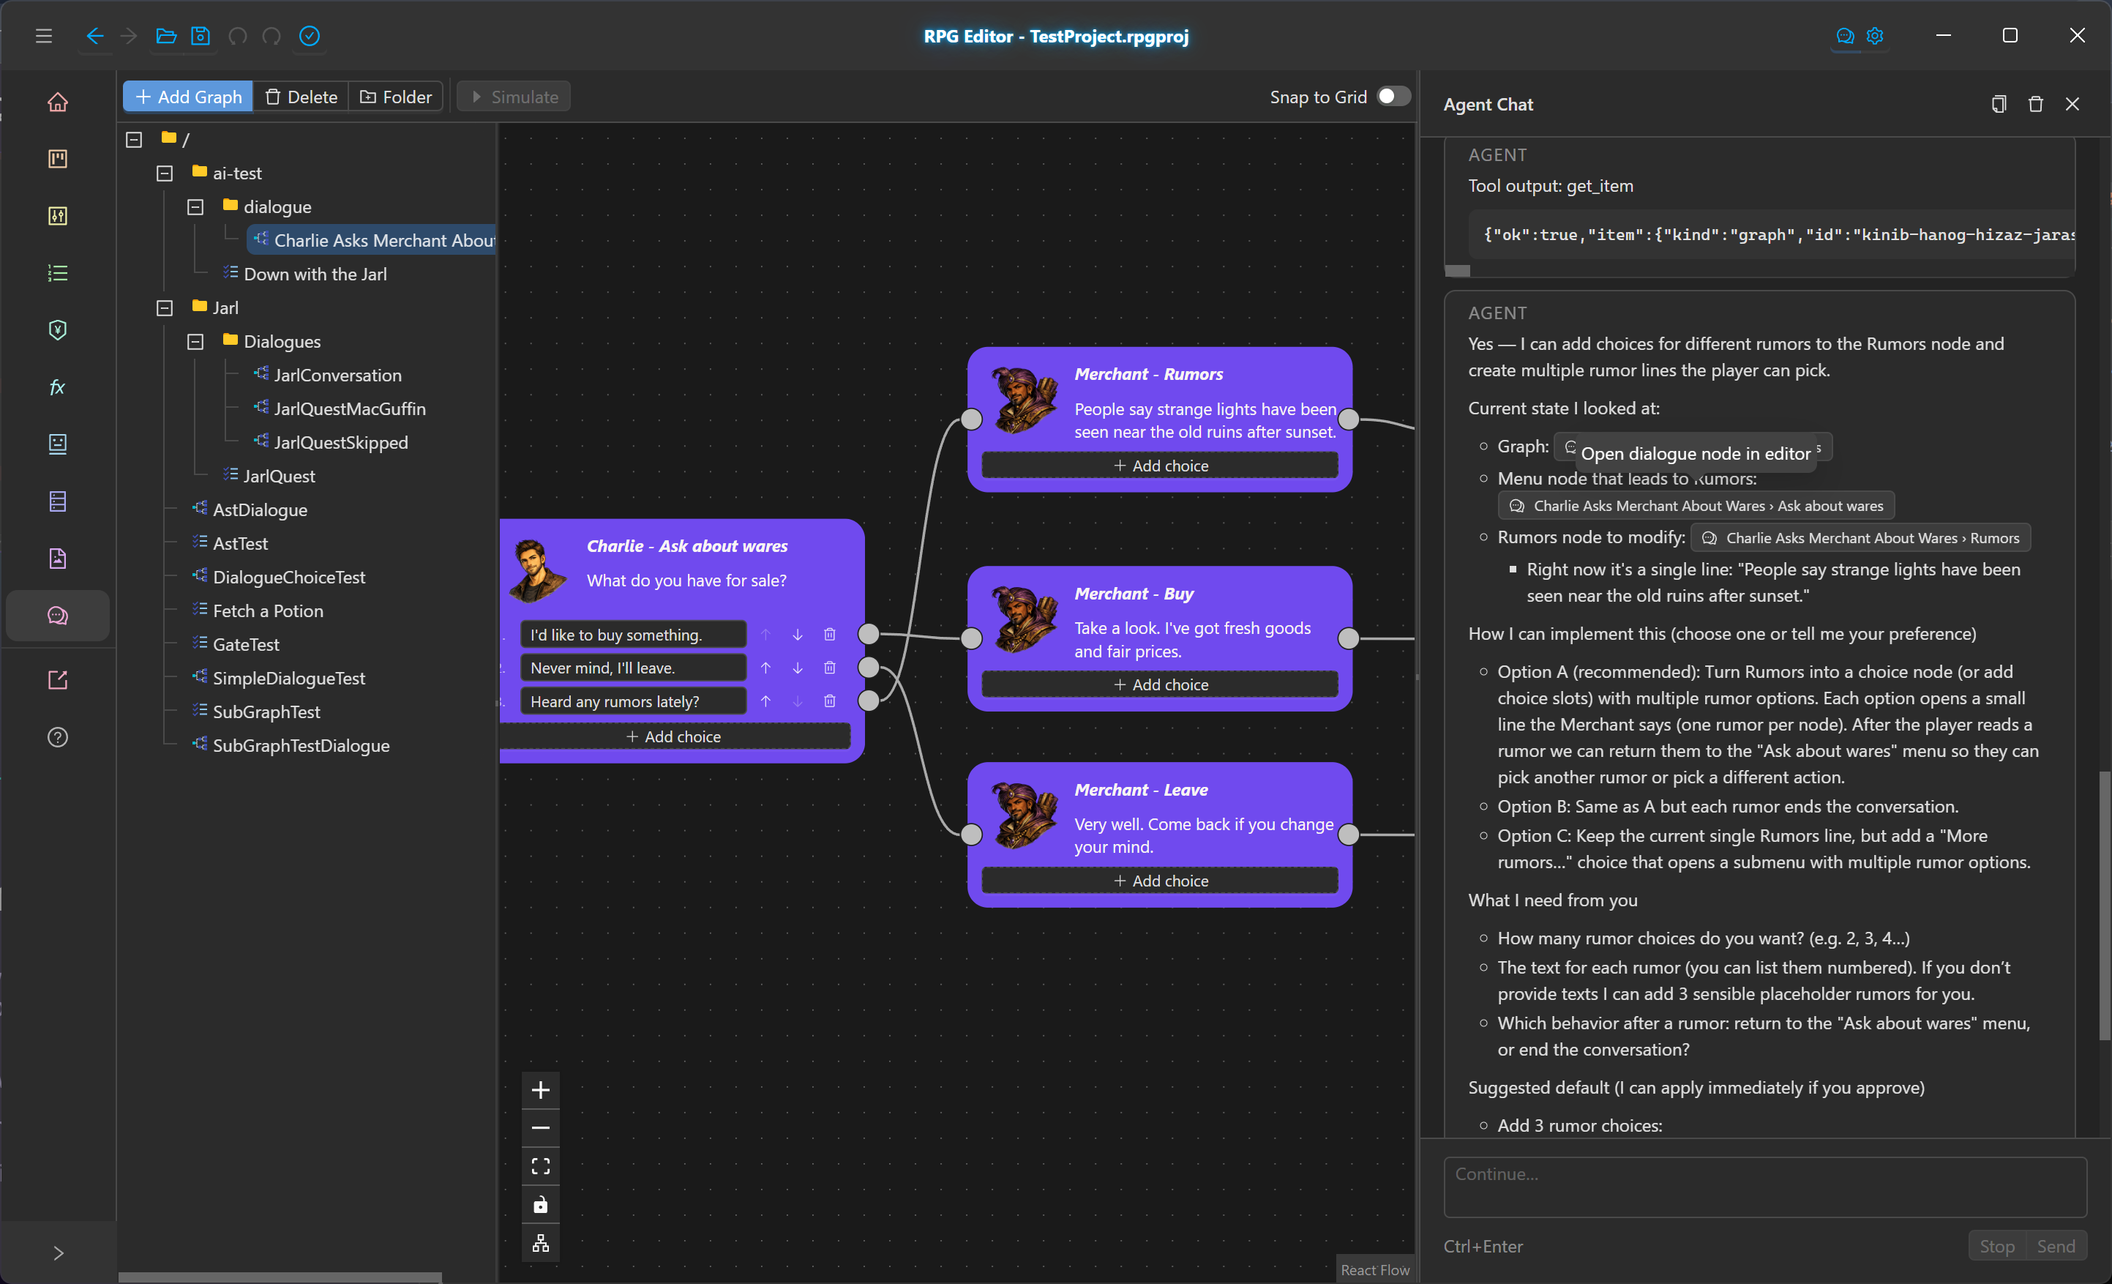The image size is (2112, 1284).
Task: Save the project with the disk icon
Action: tap(200, 36)
